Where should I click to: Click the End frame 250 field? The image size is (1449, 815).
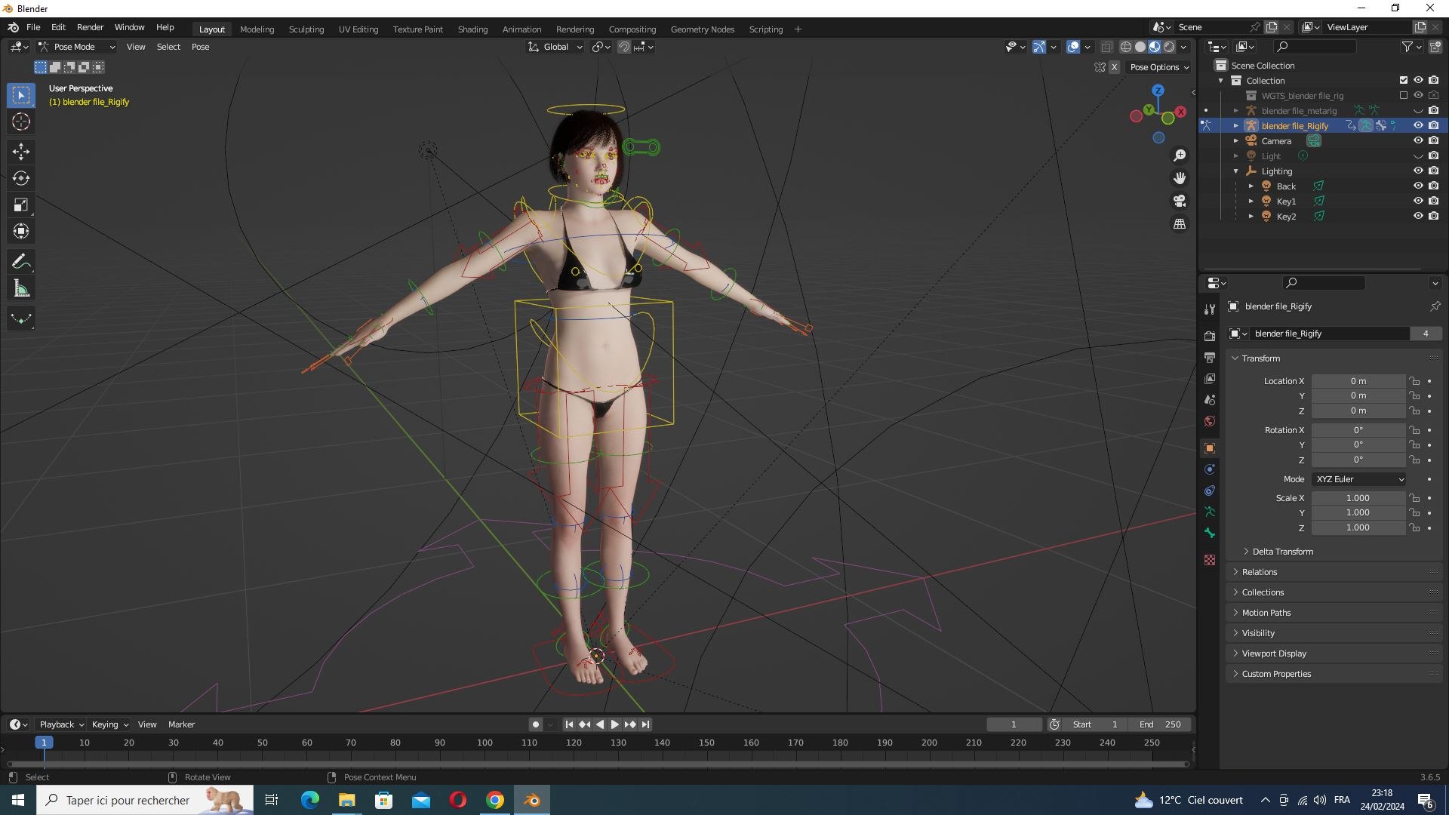coord(1161,724)
